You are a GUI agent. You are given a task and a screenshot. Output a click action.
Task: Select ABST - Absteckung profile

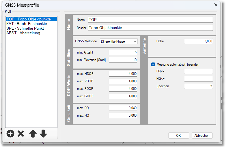tap(23, 33)
